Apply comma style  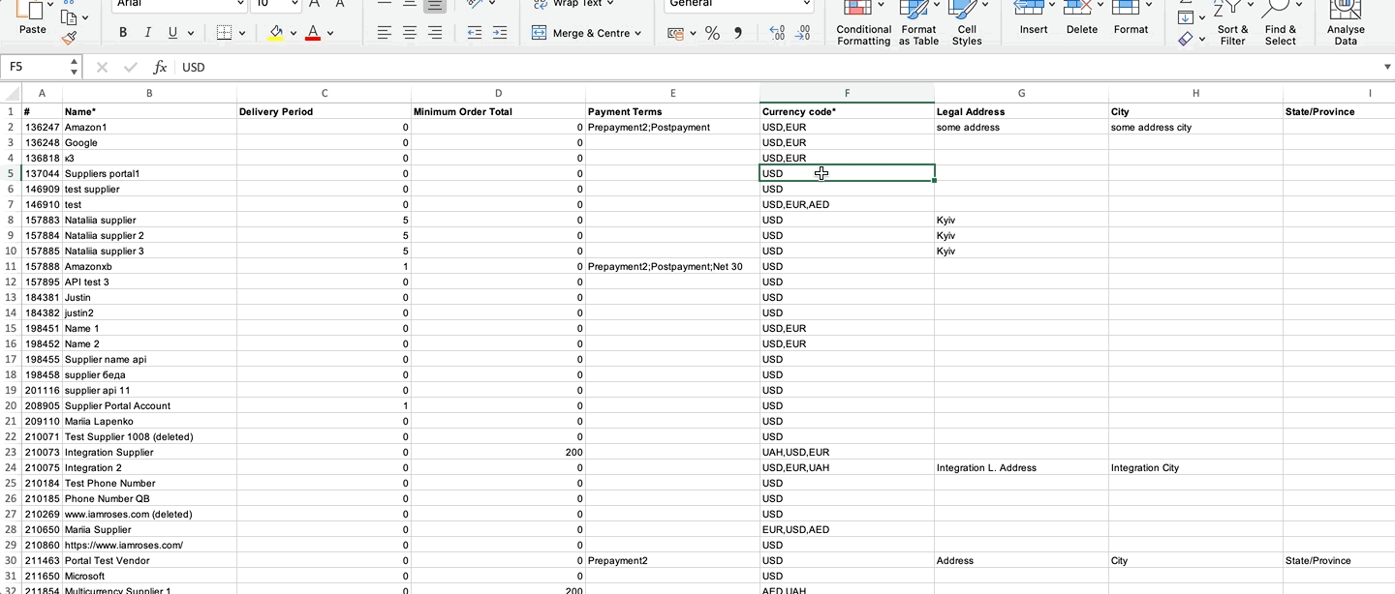[738, 33]
